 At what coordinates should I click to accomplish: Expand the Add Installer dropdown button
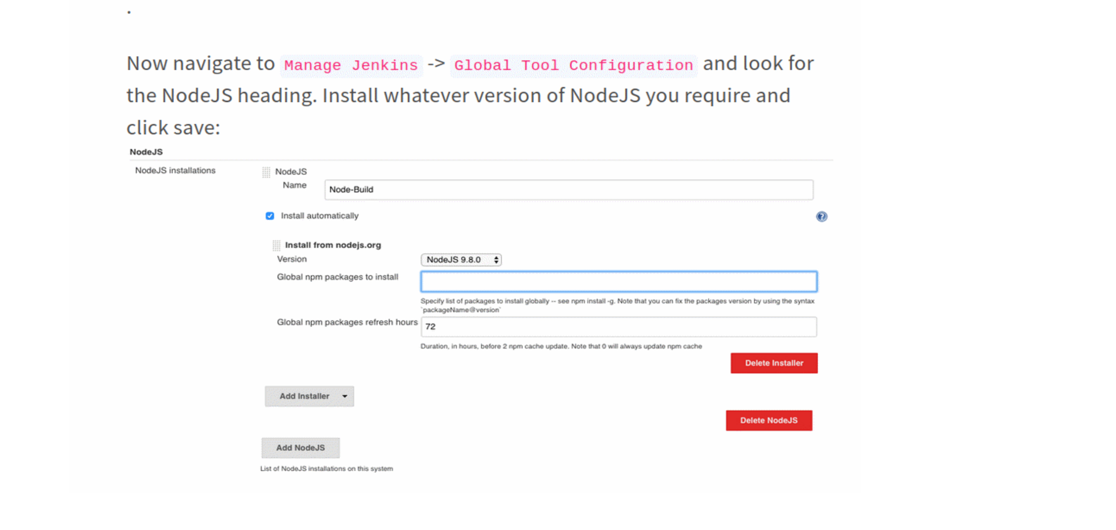coord(309,396)
